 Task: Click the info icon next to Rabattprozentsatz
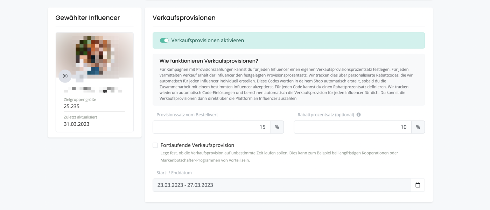[x=358, y=115]
